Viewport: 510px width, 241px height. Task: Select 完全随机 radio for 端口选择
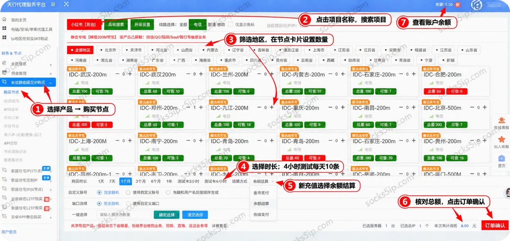(x=99, y=203)
